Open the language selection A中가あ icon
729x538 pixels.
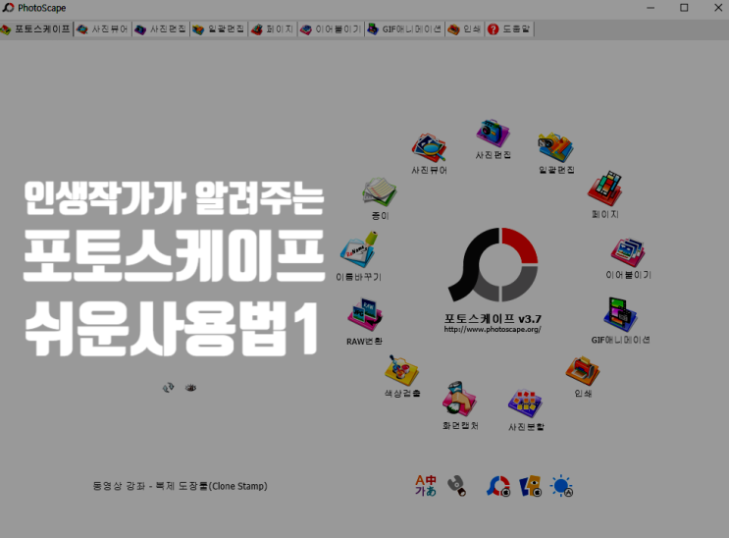point(426,485)
